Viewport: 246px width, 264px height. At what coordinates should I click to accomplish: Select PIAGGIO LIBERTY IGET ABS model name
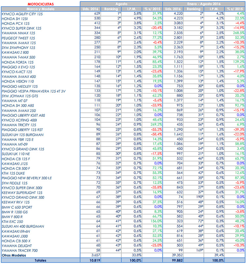pos(23,115)
